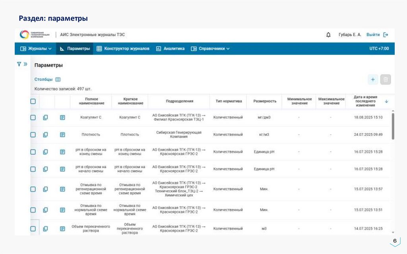Screen dimensions: 407x254
Task: Click the date cell 15.07.2025 13:57
Action: click(x=368, y=189)
